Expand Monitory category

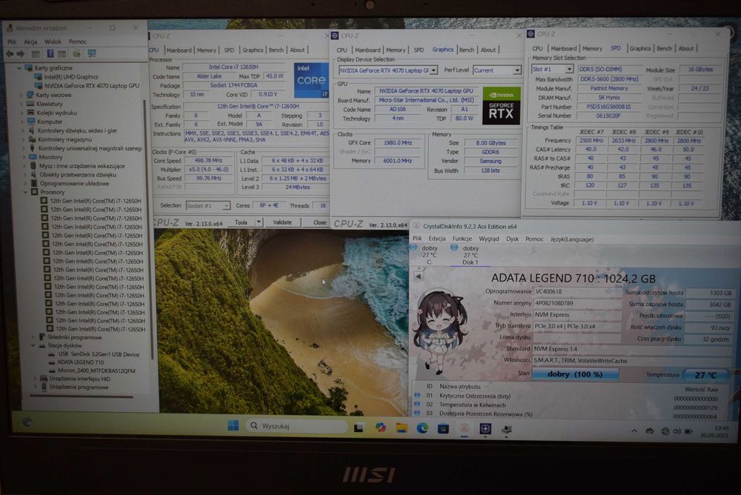(x=24, y=157)
